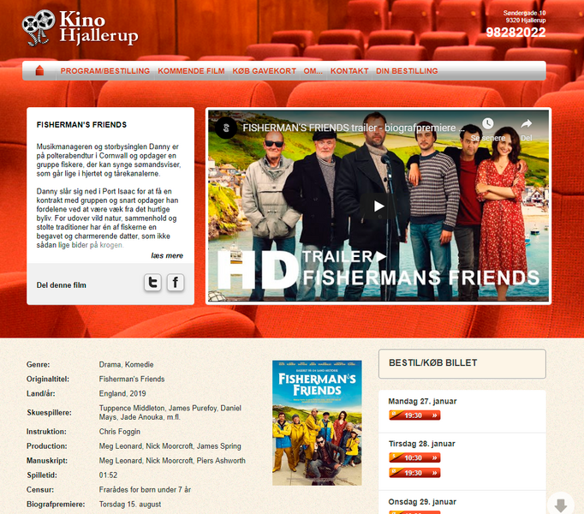The image size is (584, 514).
Task: Open PROGRAM/BESTILLING menu
Action: pos(105,71)
